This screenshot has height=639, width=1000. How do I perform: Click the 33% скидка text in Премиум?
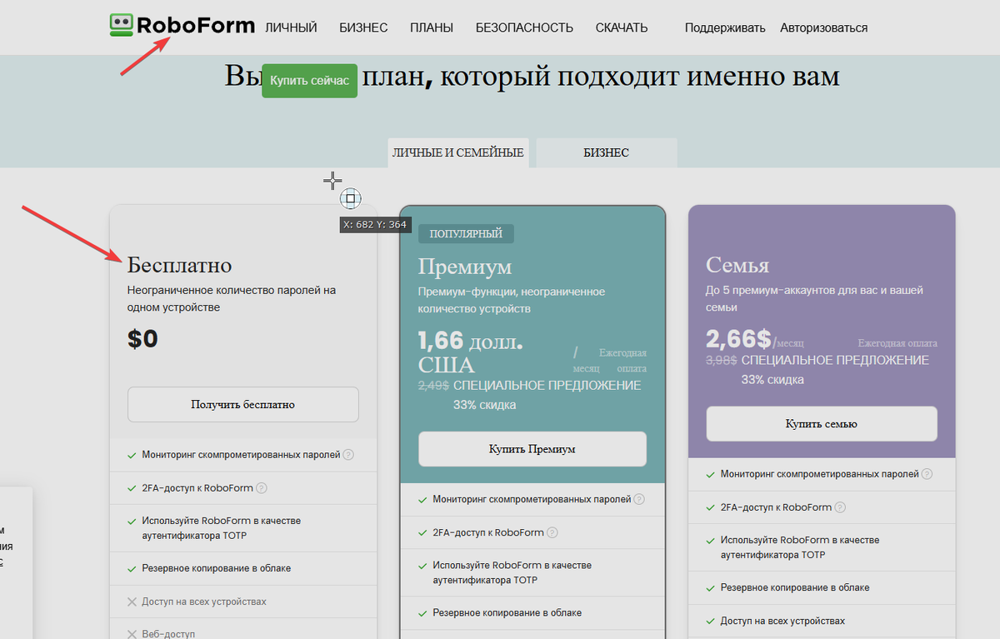point(485,405)
